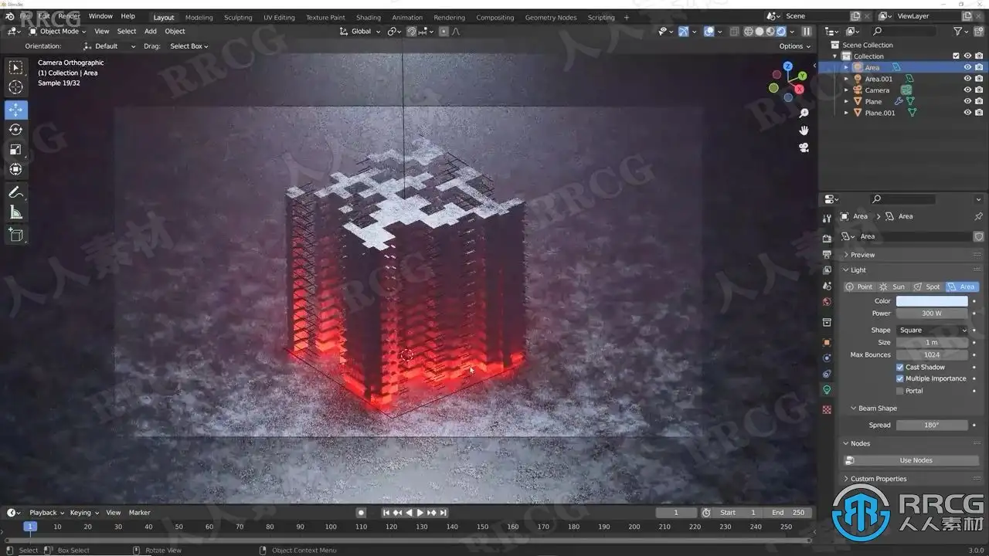The image size is (989, 556).
Task: Select the Spot light type button
Action: click(x=926, y=286)
